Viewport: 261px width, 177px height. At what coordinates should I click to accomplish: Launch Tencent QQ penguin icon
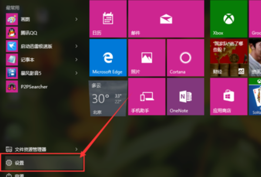(12, 33)
